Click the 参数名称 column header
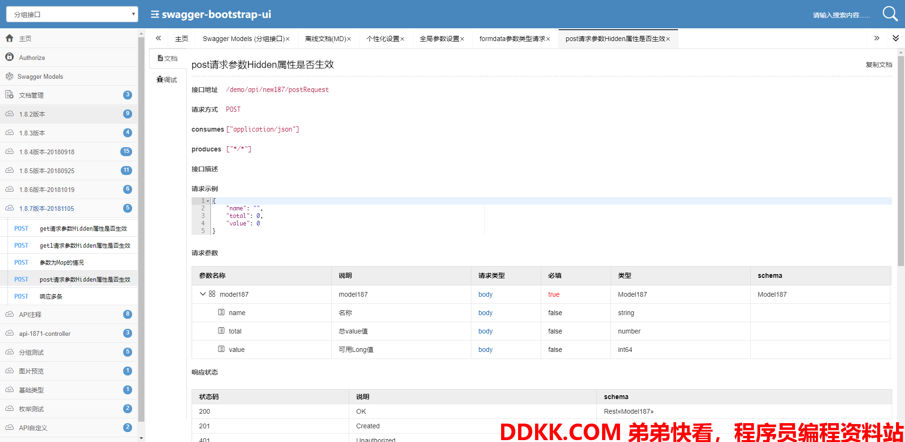 coord(261,275)
